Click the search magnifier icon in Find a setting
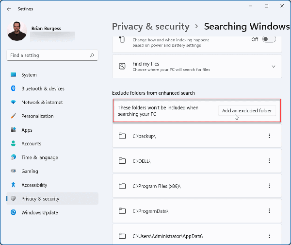The image size is (291, 245). click(92, 55)
